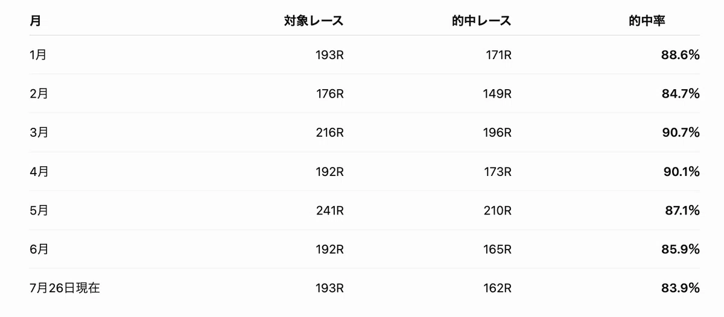Click the 84.7% hit rate cell
This screenshot has width=724, height=317.
681,93
